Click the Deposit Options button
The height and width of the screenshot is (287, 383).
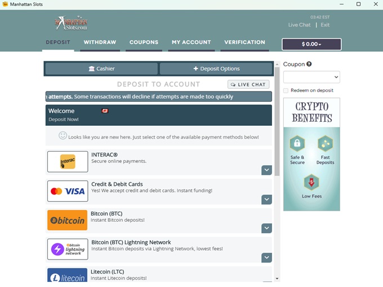(216, 69)
